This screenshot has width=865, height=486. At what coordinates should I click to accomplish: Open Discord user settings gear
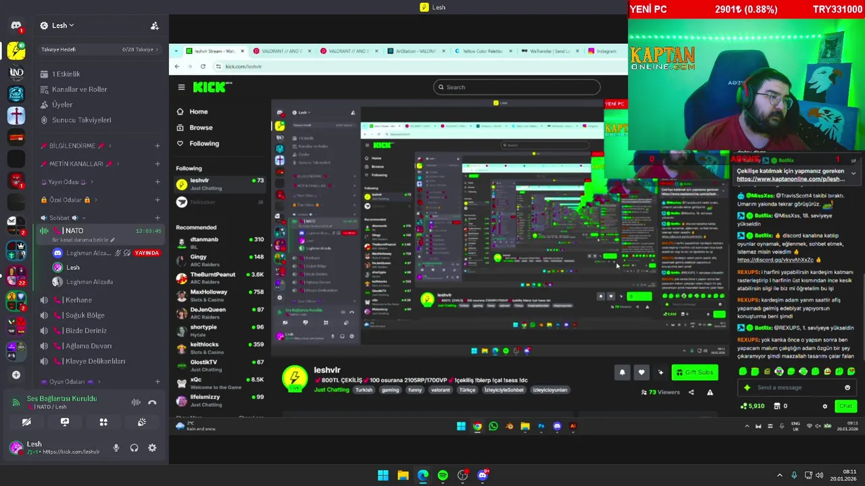(x=152, y=448)
